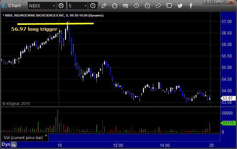Click the blue link bars icon beside Chart
Viewport: 237px width, 149px height.
(4, 6)
